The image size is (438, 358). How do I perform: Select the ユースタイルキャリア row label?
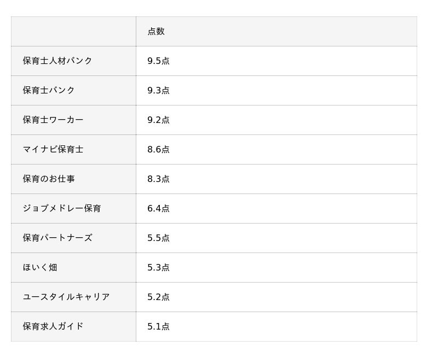(66, 297)
